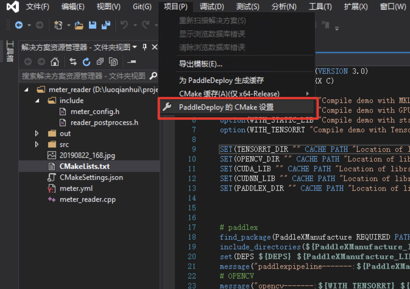Expand the src folder node
Viewport: 410px width, 289px height.
coord(37,144)
